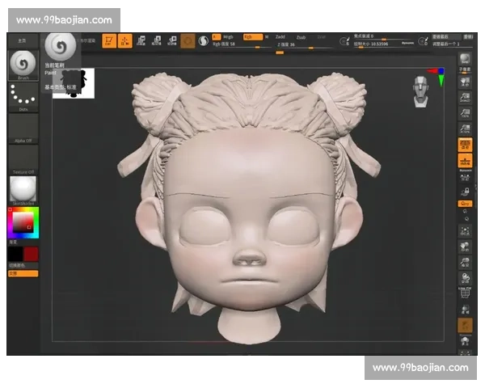Click the Z intensity slider
Image resolution: width=485 pixels, height=388 pixels.
coord(291,44)
